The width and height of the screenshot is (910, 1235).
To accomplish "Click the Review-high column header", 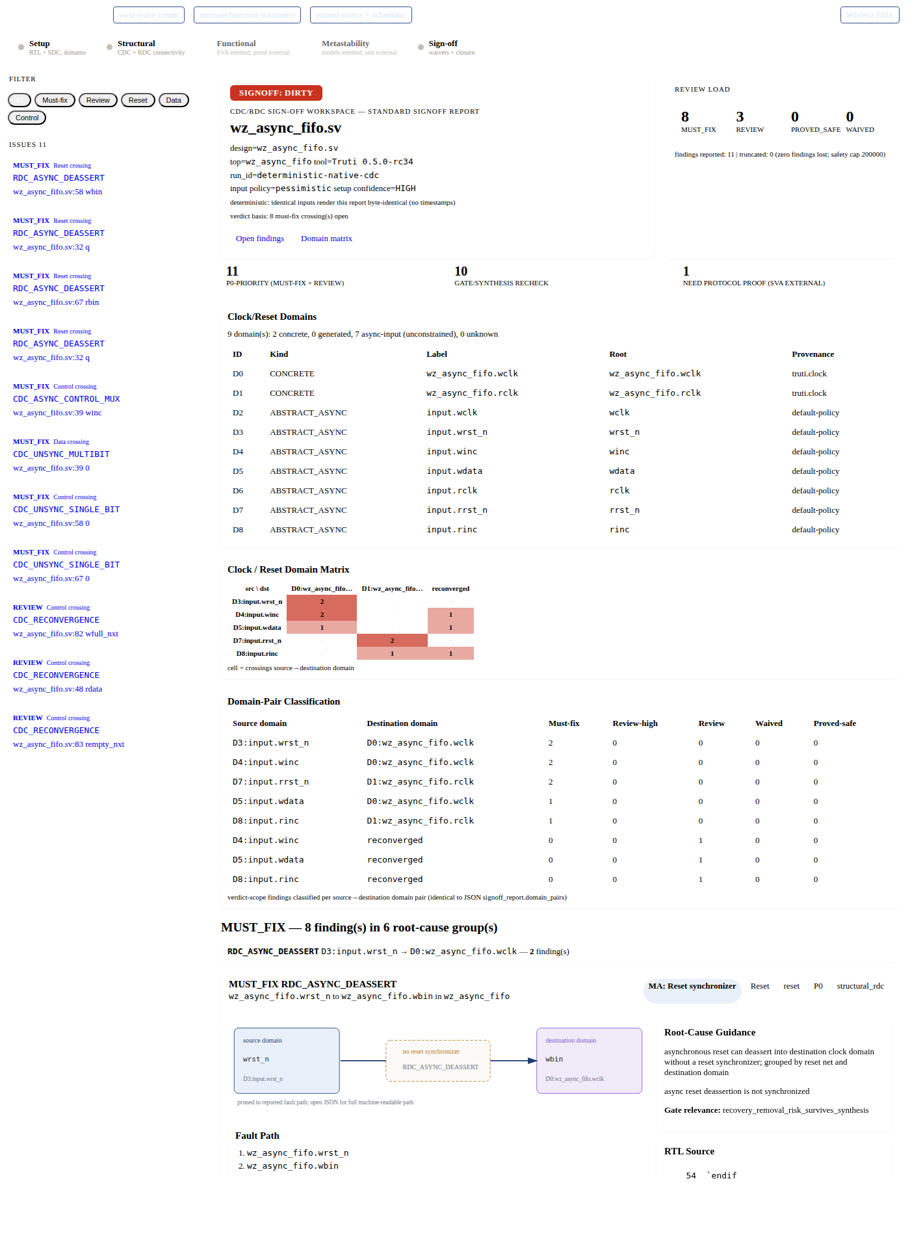I will click(x=634, y=723).
